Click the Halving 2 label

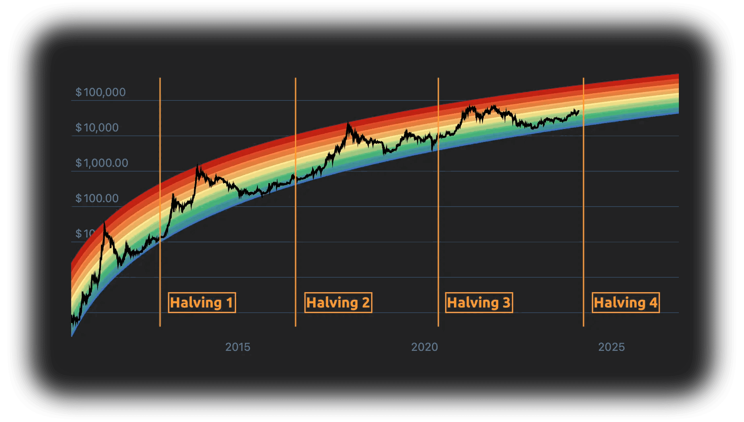(338, 303)
